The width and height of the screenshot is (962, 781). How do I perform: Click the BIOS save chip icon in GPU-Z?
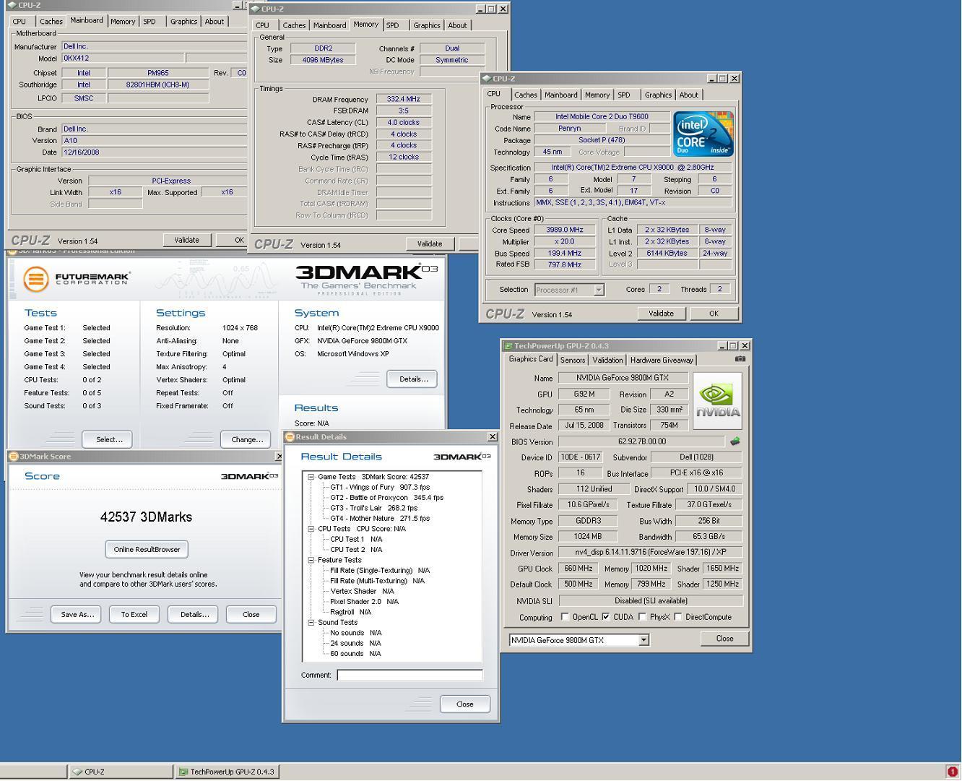point(735,441)
